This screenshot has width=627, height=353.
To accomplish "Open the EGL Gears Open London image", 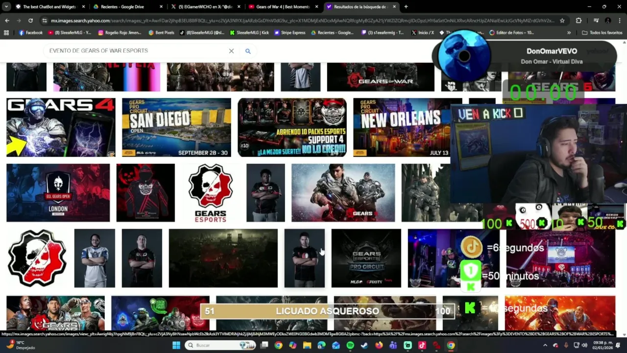I will tap(58, 193).
